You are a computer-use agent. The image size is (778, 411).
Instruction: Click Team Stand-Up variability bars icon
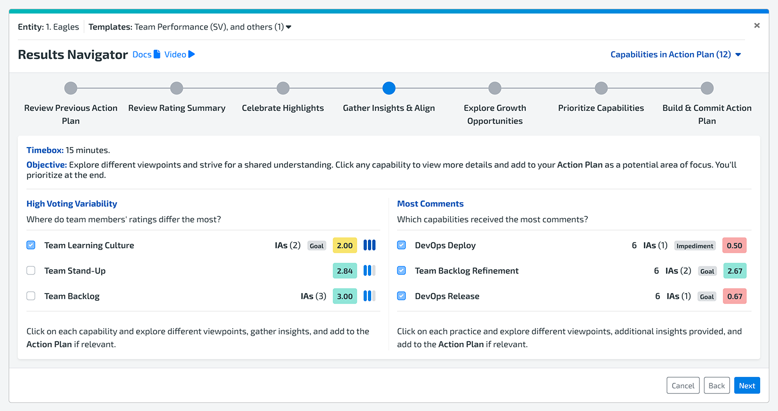coord(369,270)
